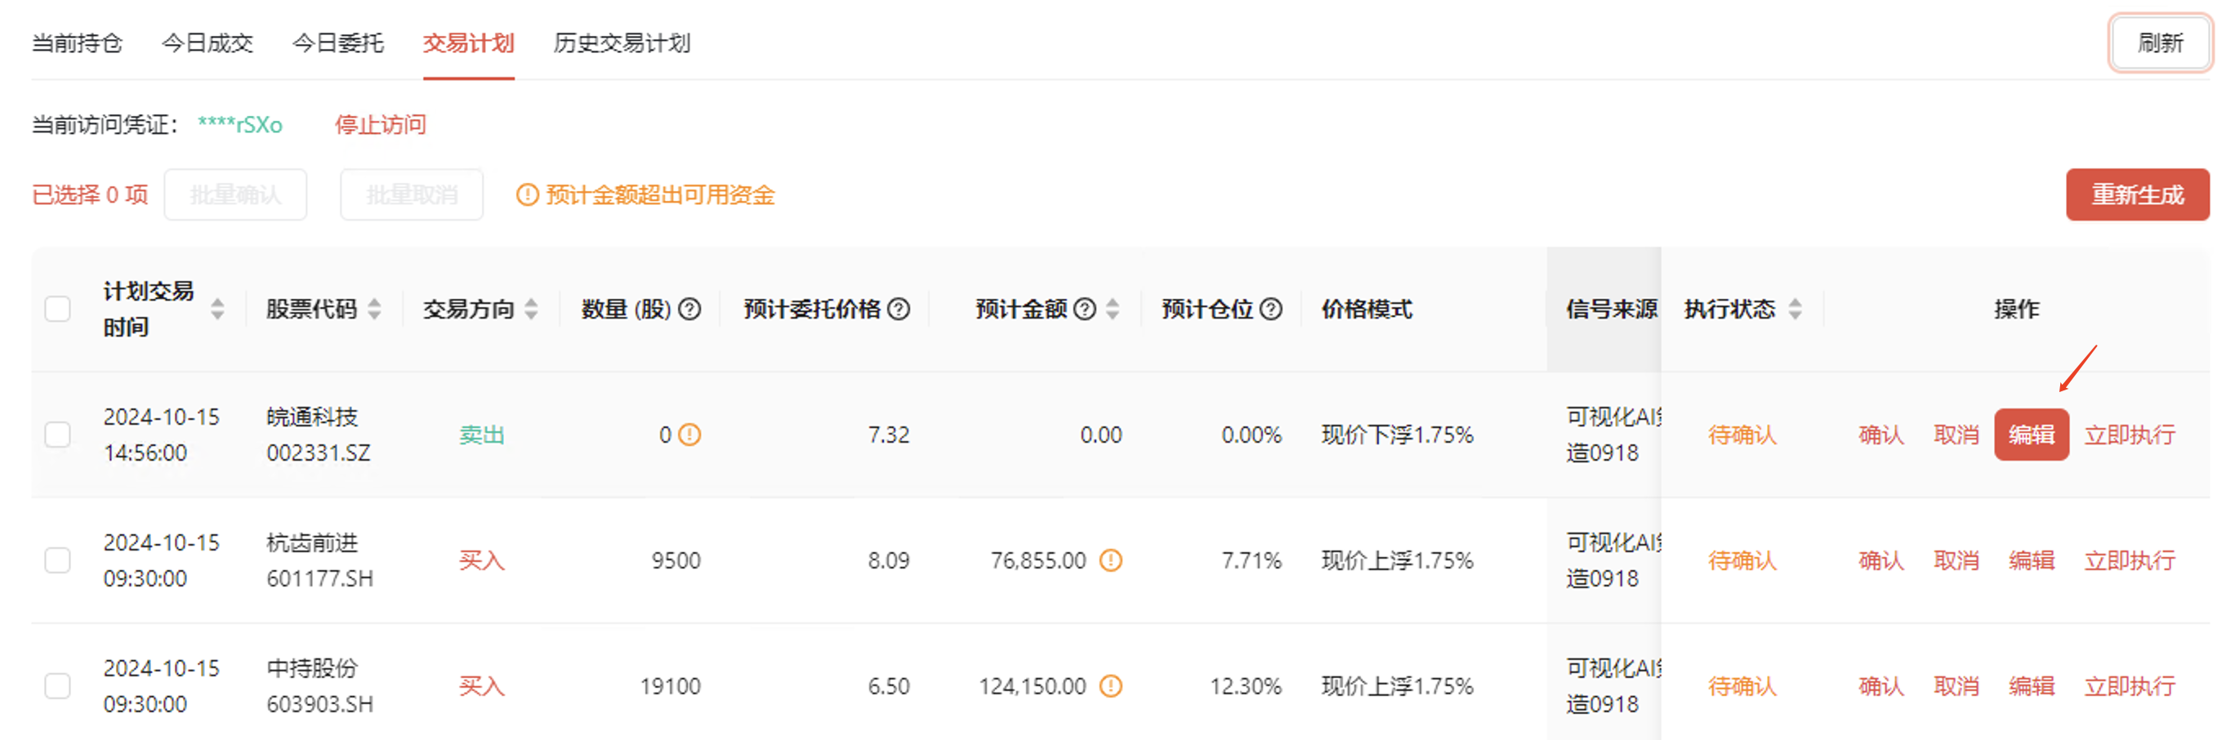Sort table by 股票代码 column
Screen dimensions: 2235x740
click(375, 309)
